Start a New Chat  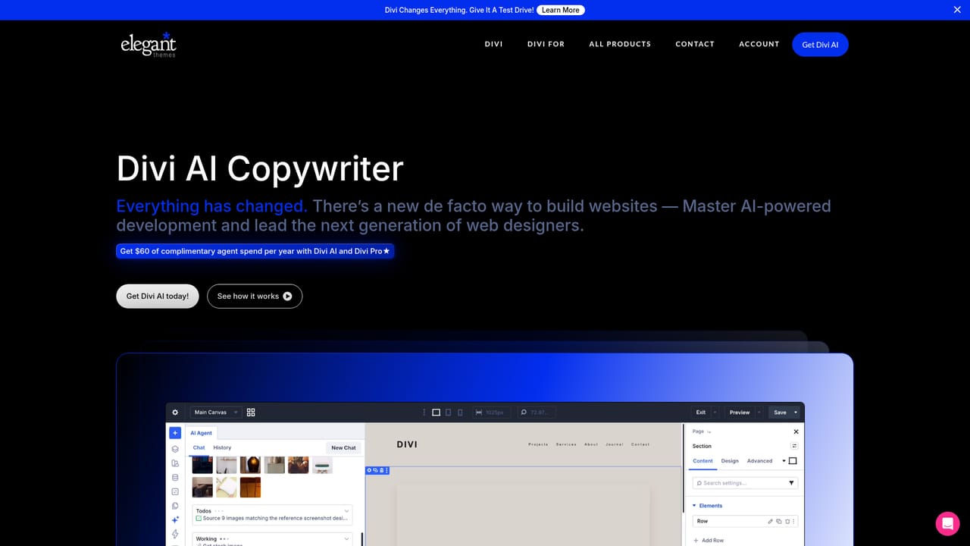[x=343, y=447]
